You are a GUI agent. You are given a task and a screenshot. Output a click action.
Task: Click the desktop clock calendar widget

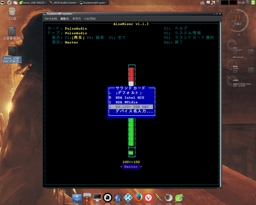point(237,21)
